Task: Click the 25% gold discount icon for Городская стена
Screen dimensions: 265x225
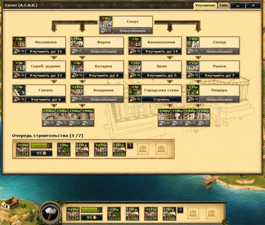Action: pos(135,100)
